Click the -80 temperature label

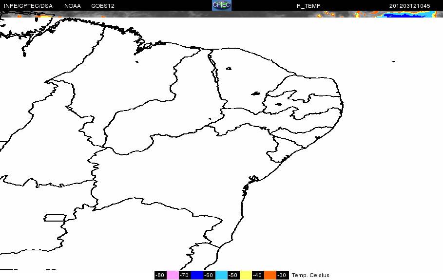[x=160, y=275]
